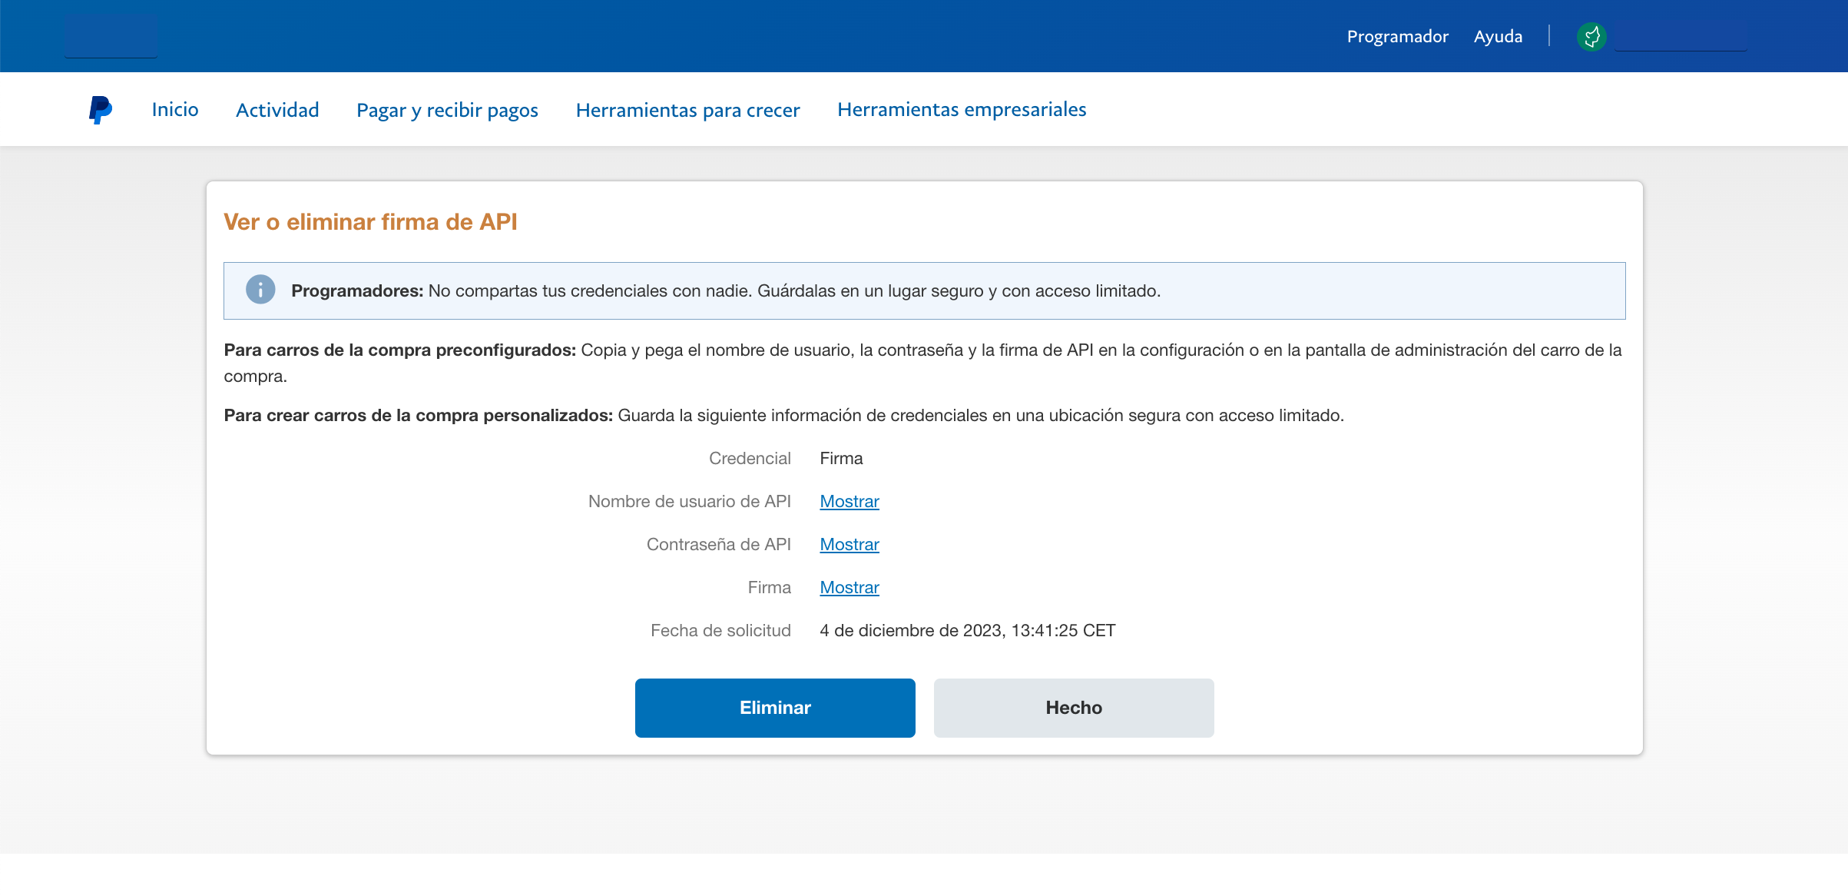Open the Actividad menu item
This screenshot has width=1848, height=896.
click(277, 110)
